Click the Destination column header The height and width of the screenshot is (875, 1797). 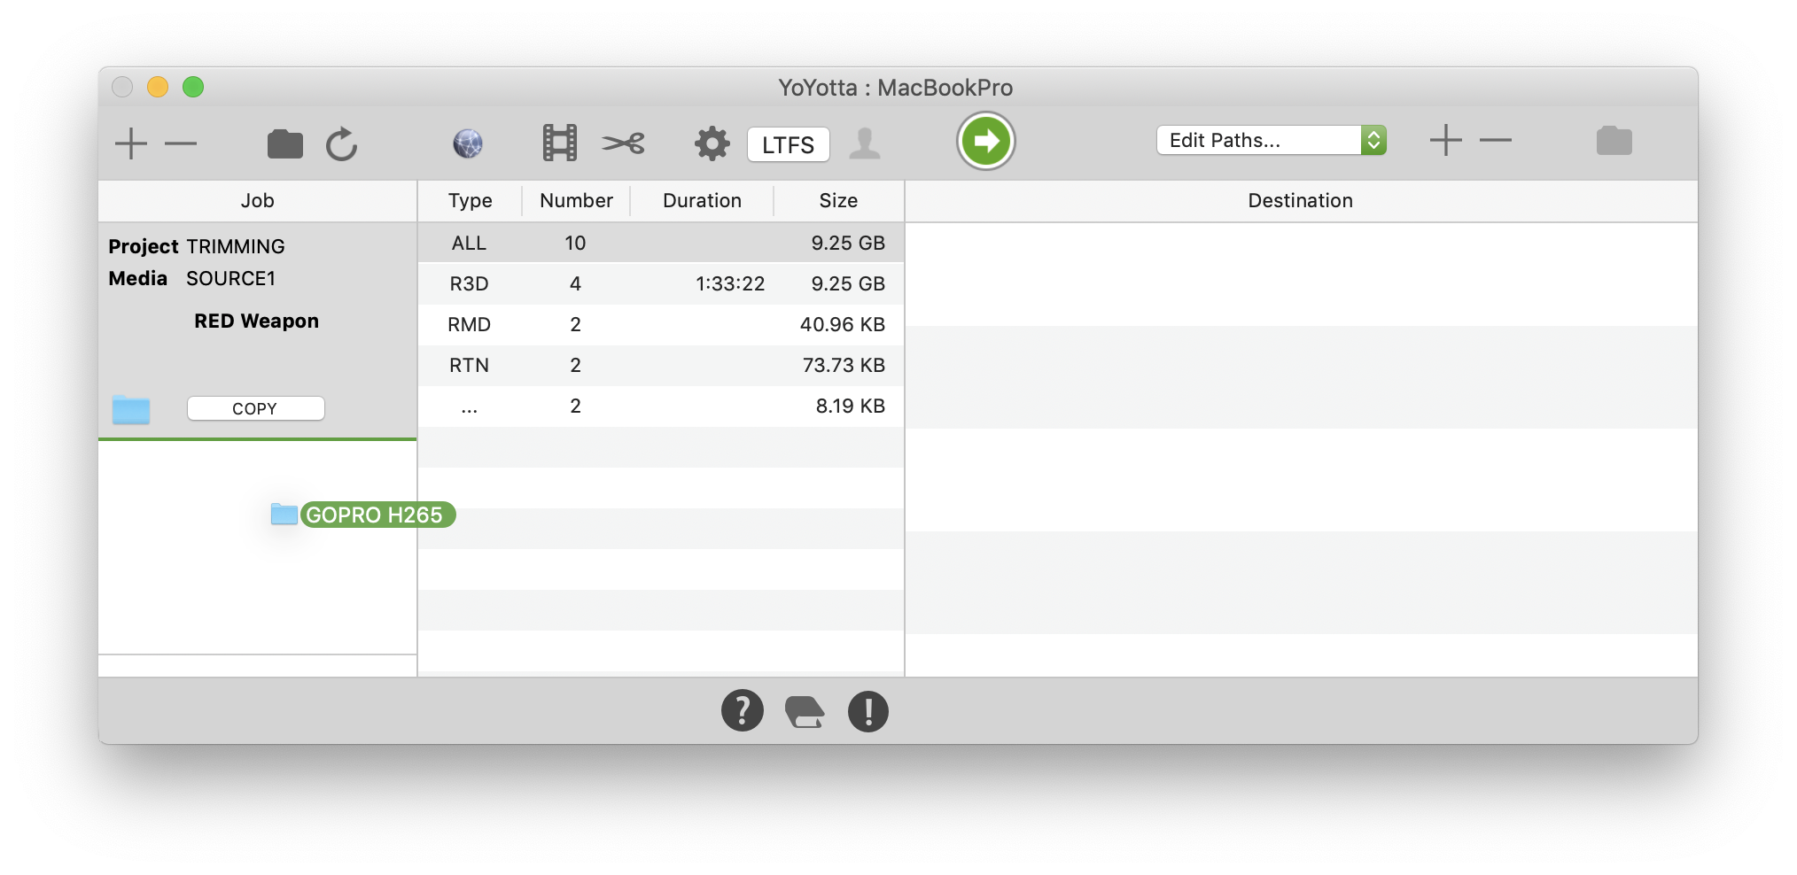1301,201
